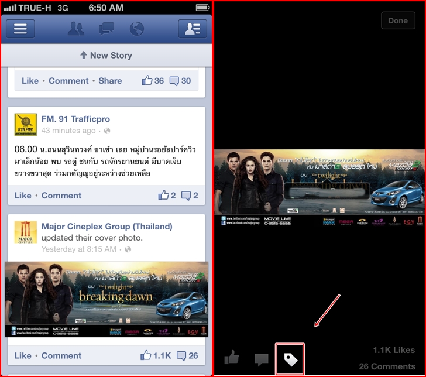Share the post at top of feed
Viewport: 426px width, 377px height.
110,81
